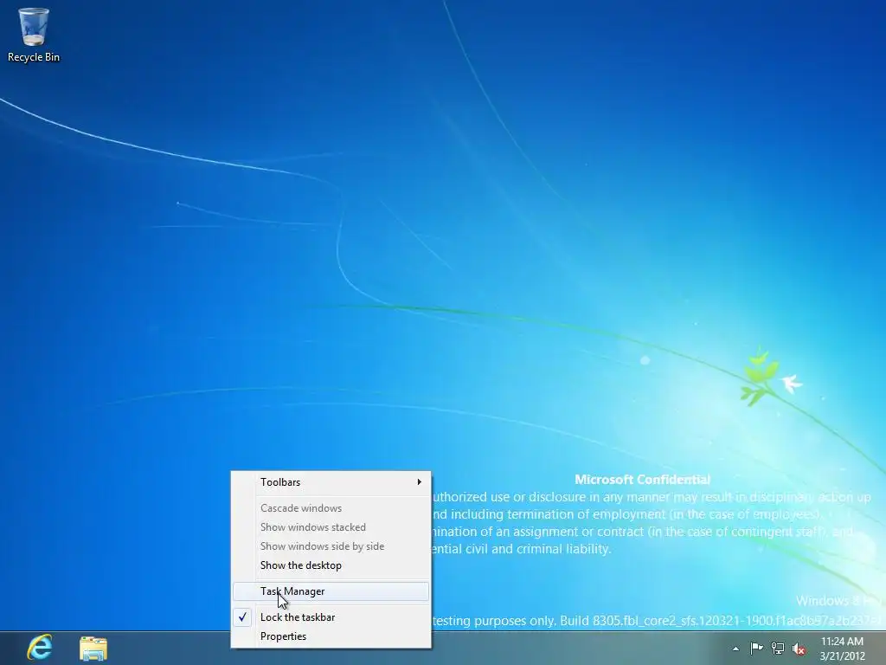This screenshot has width=886, height=665.
Task: Choose Show windows side by side
Action: coord(331,546)
